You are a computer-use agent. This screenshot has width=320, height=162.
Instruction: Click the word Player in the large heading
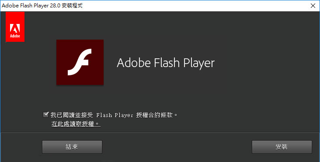point(199,63)
